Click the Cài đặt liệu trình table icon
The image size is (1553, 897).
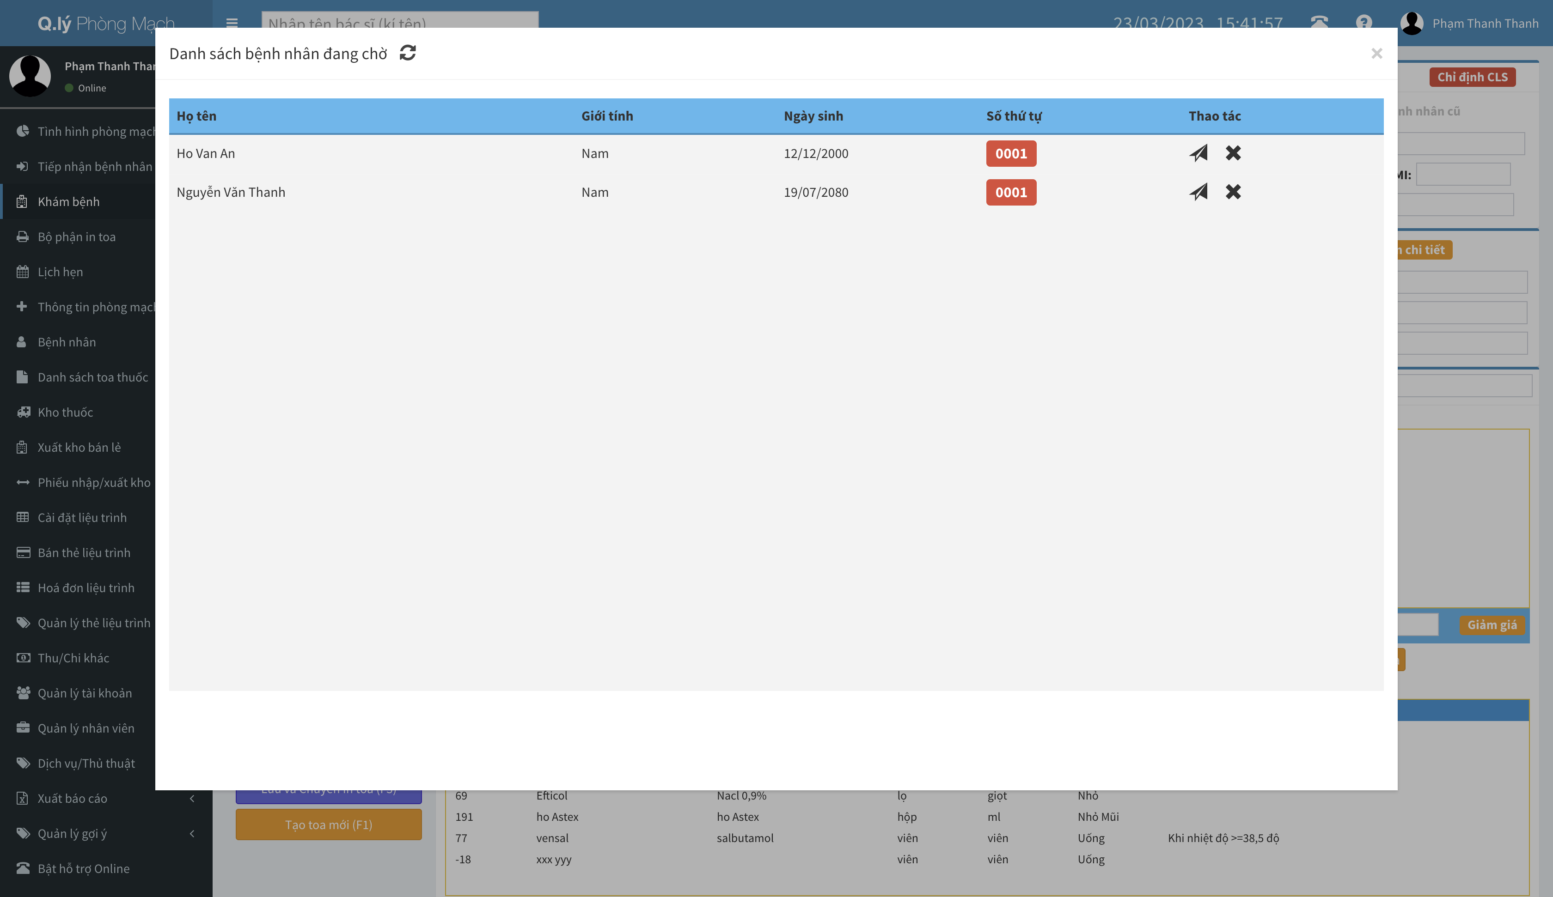click(23, 517)
